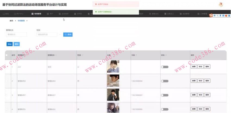This screenshot has width=231, height=113.
Task: Click the 订单管理 nav icon
Action: 198,14
